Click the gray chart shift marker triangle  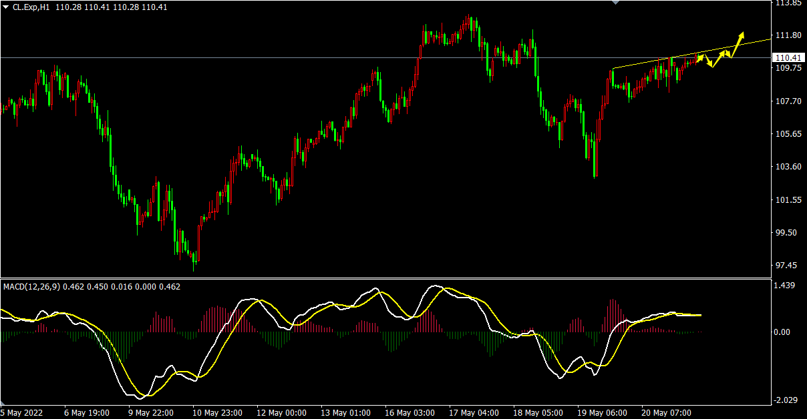point(615,3)
